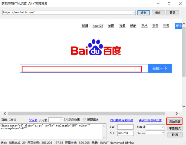Open the 地图 link
186x145 pixels.
click(111, 26)
